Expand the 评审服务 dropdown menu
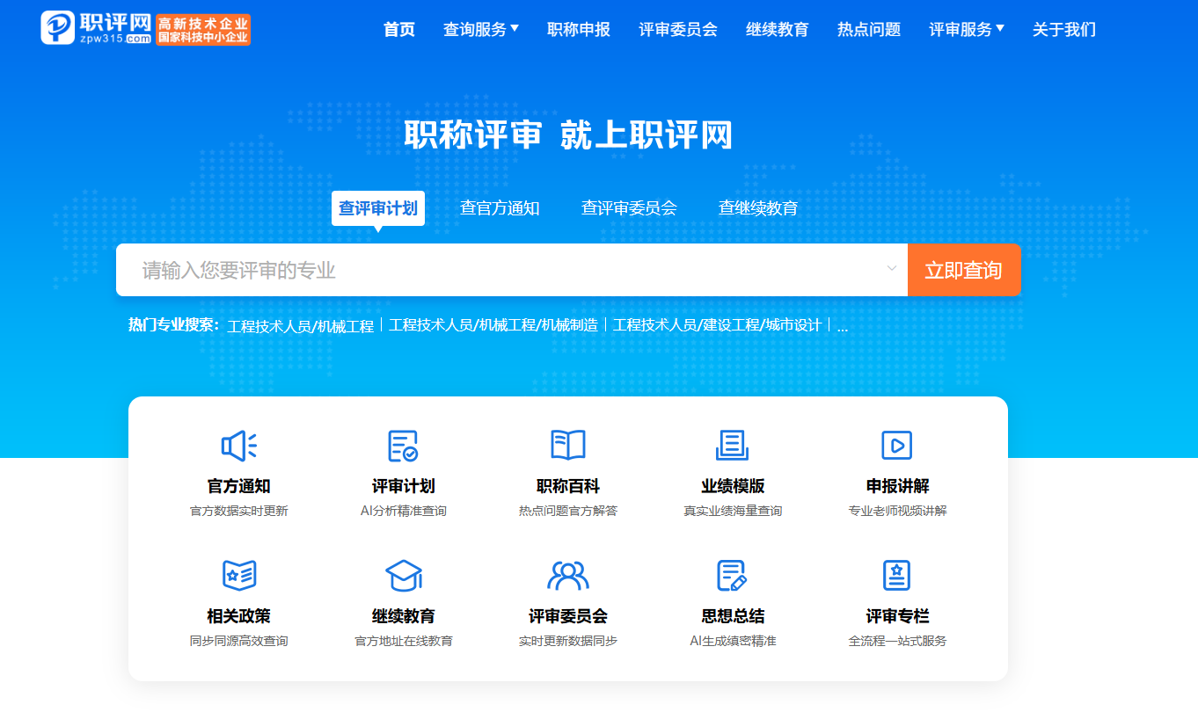 [x=966, y=30]
